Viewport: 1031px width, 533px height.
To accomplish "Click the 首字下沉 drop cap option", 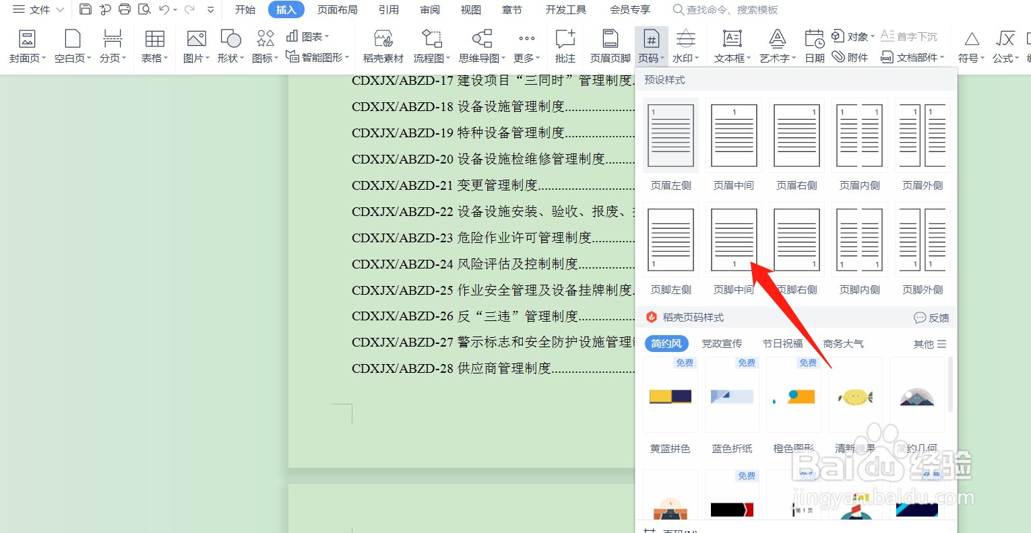I will [x=909, y=36].
